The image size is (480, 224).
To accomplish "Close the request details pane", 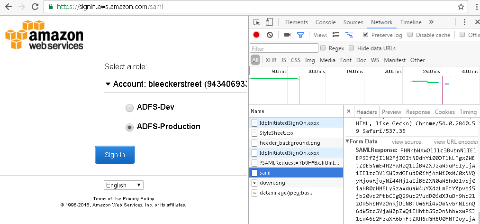I will (x=349, y=112).
